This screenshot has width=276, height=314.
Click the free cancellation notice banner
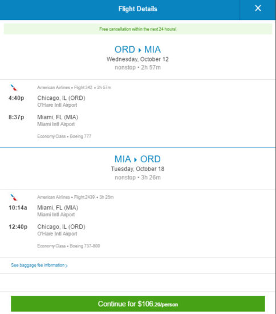click(138, 29)
